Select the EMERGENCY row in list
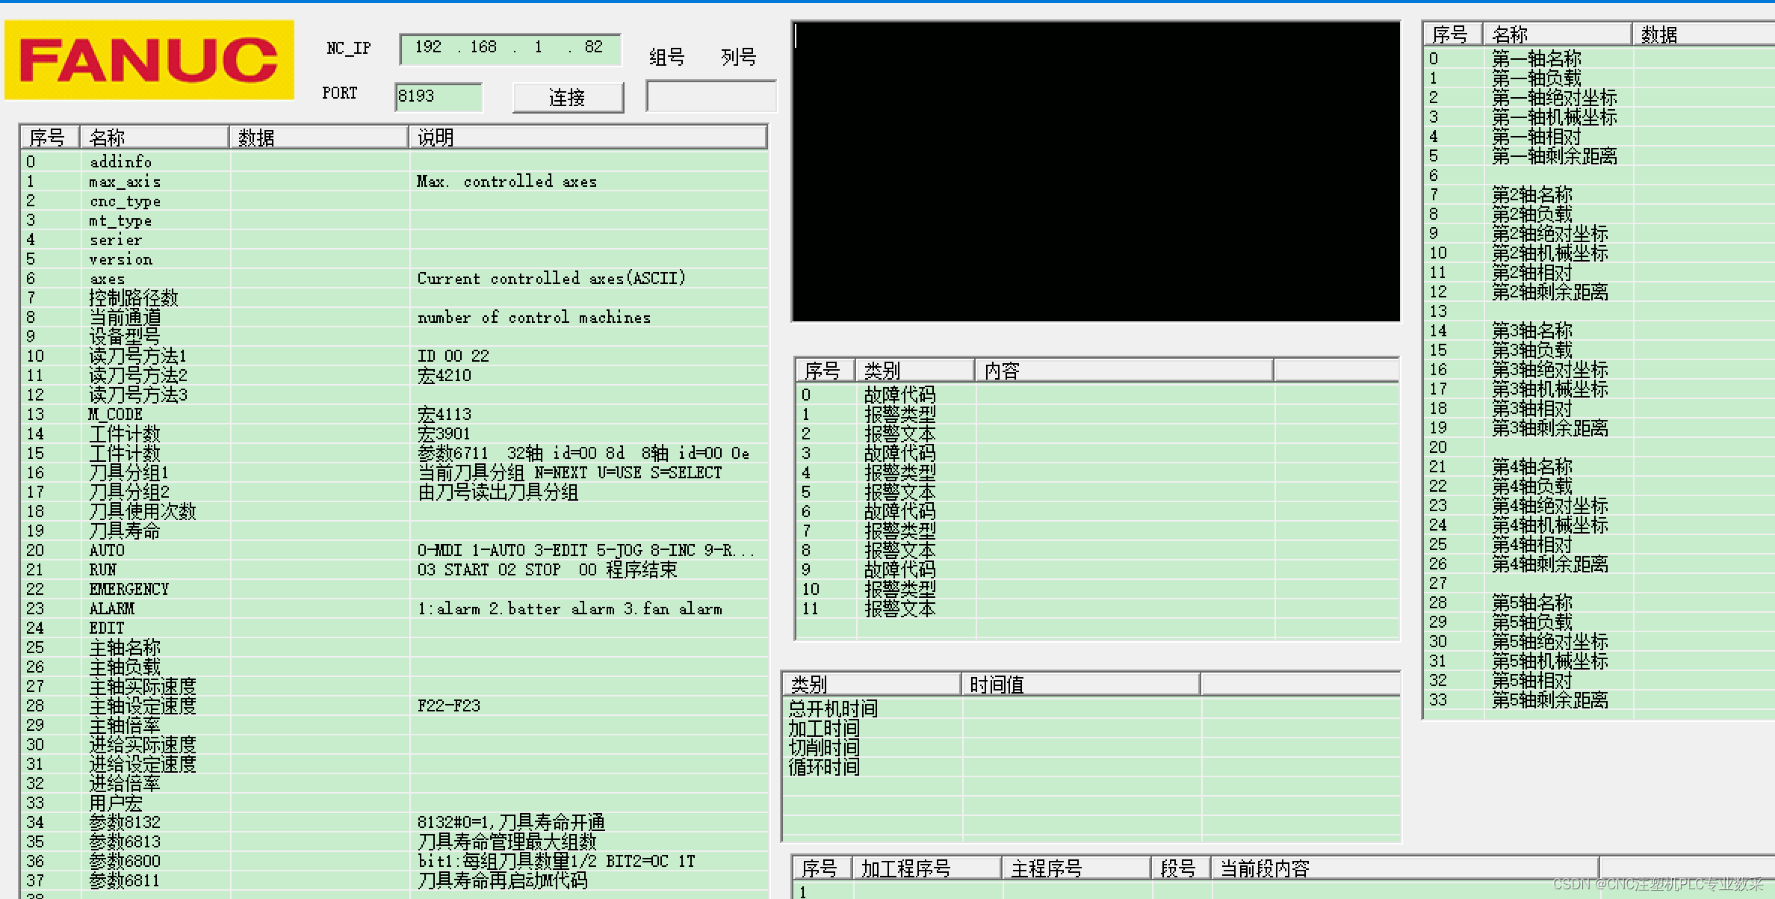Viewport: 1775px width, 899px height. (x=128, y=589)
